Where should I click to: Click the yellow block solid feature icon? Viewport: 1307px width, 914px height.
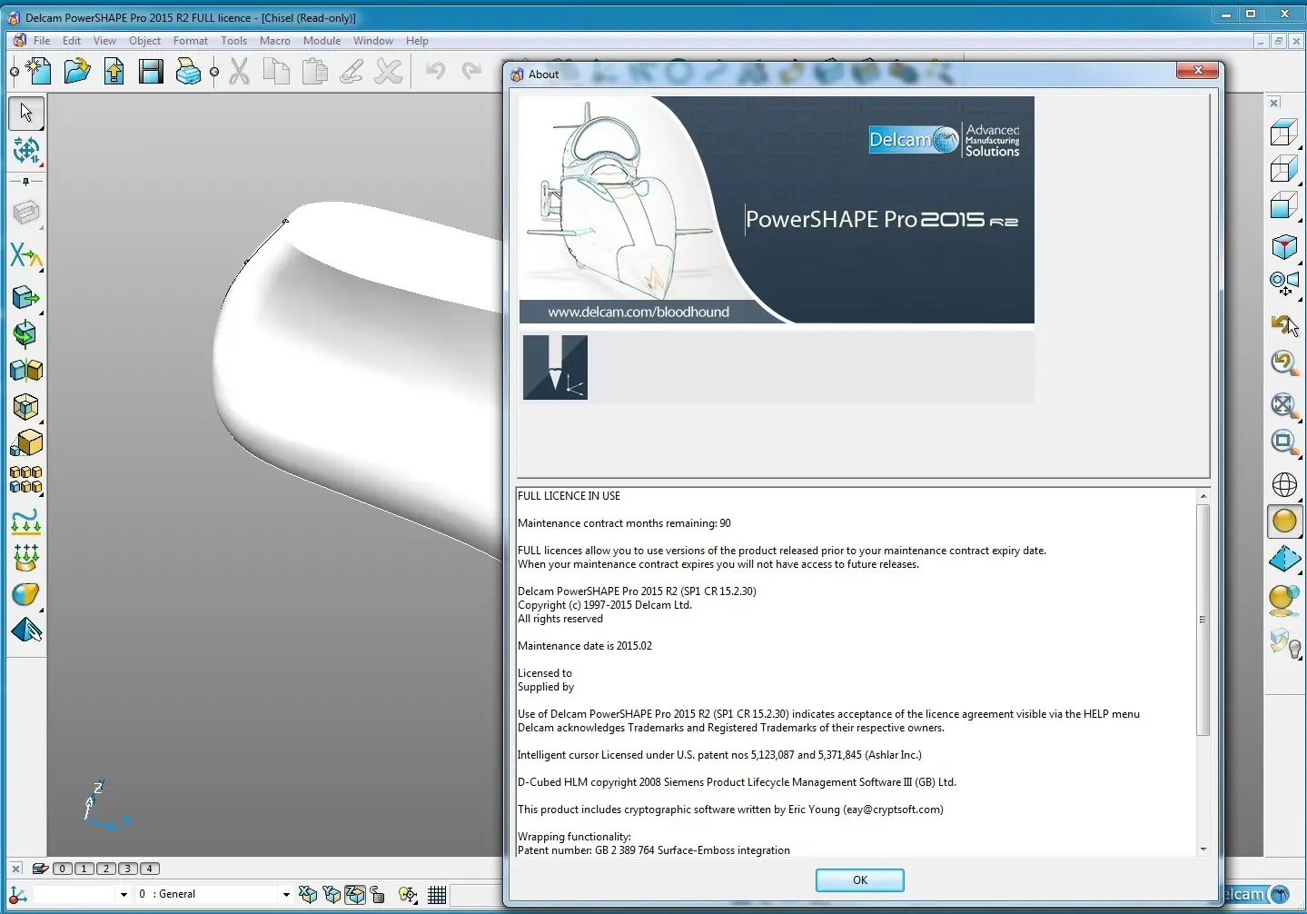26,443
